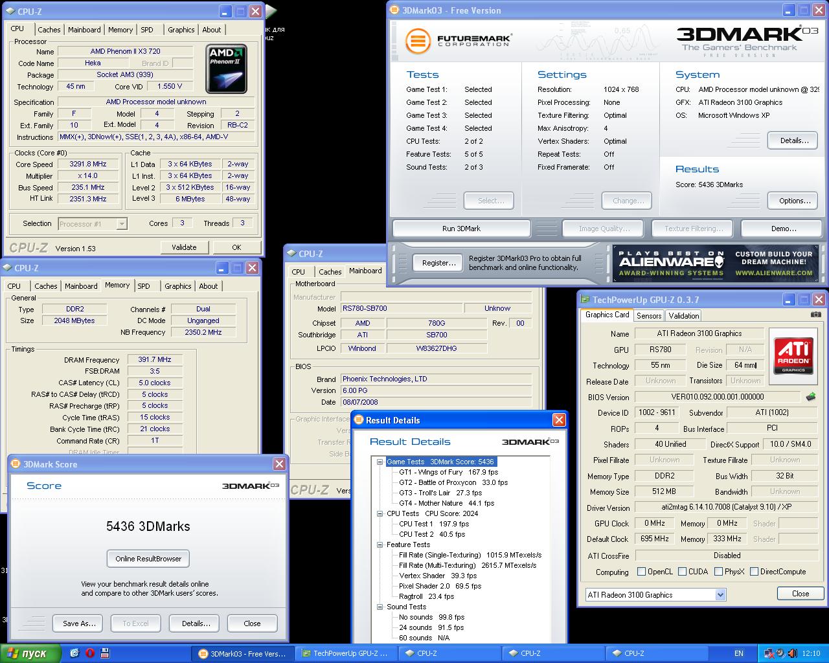Click the Core Speed value 3291.8 MHz
Image resolution: width=829 pixels, height=663 pixels.
coord(88,164)
